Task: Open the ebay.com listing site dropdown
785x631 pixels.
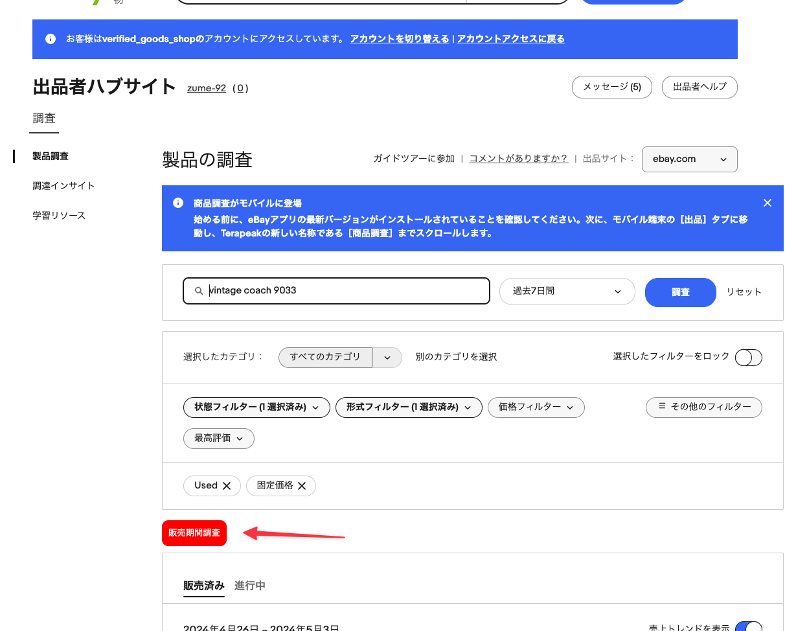Action: tap(689, 159)
